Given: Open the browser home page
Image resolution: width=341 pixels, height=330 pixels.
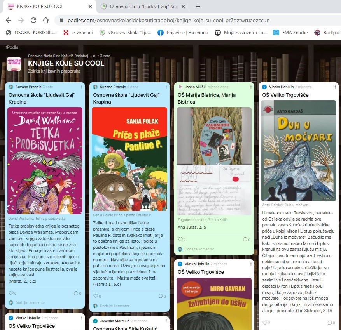Looking at the screenshot, I should pos(45,20).
